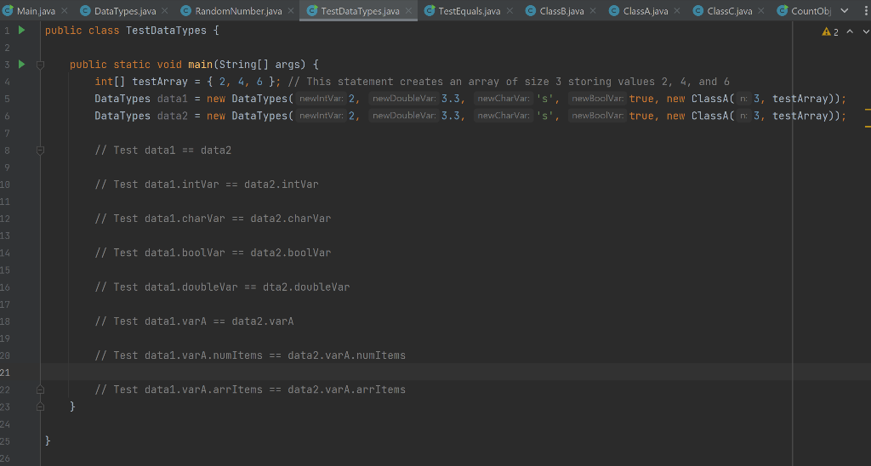Click the TestDataTypes.java class icon in the tab
The image size is (871, 466).
pos(311,10)
